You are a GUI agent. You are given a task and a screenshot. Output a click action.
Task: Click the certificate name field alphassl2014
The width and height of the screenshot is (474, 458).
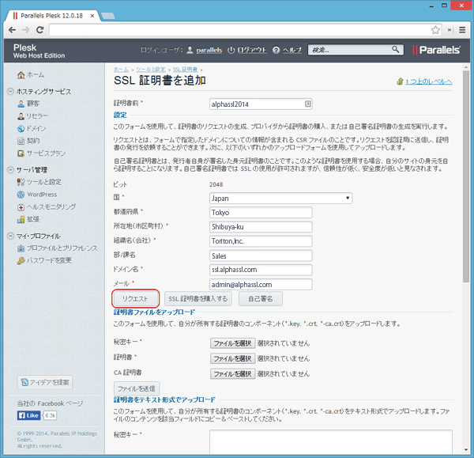coord(261,104)
